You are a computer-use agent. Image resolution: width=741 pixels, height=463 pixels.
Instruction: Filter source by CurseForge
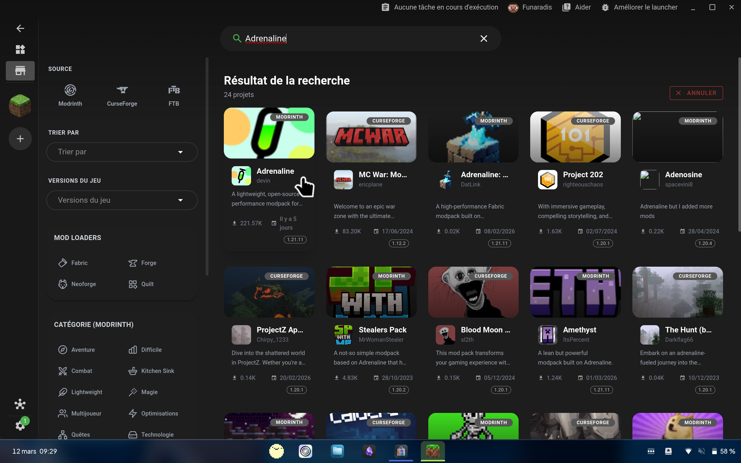122,96
